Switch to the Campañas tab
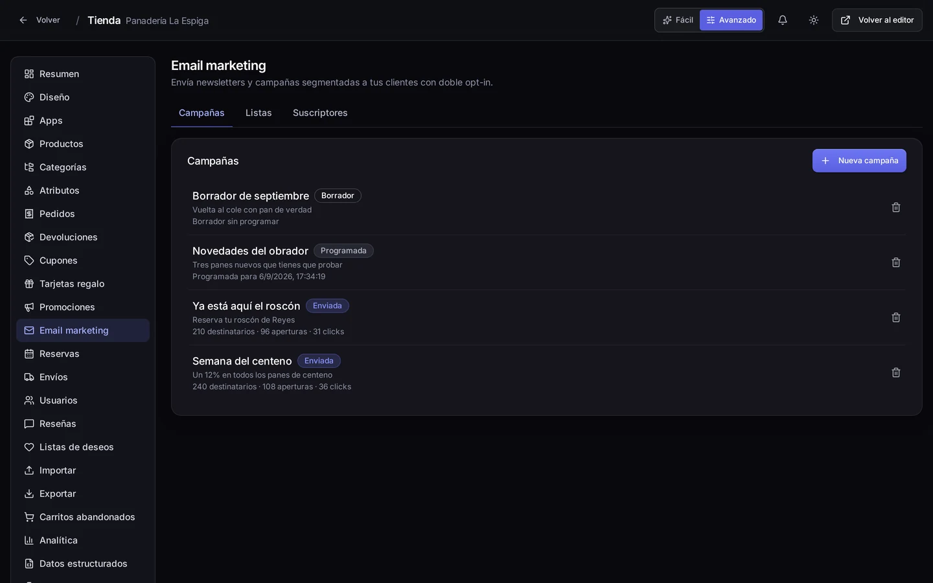Screen dimensions: 933x583 (202, 113)
